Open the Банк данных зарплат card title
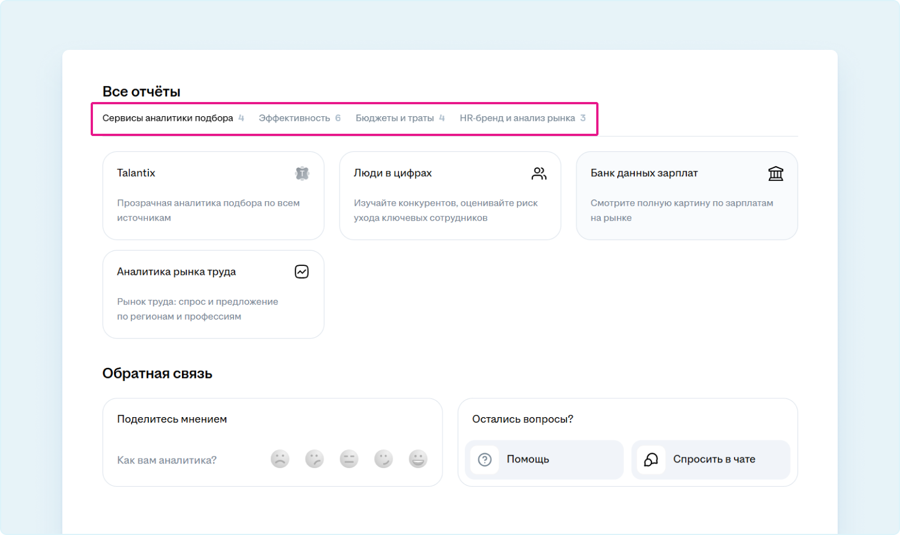 644,173
